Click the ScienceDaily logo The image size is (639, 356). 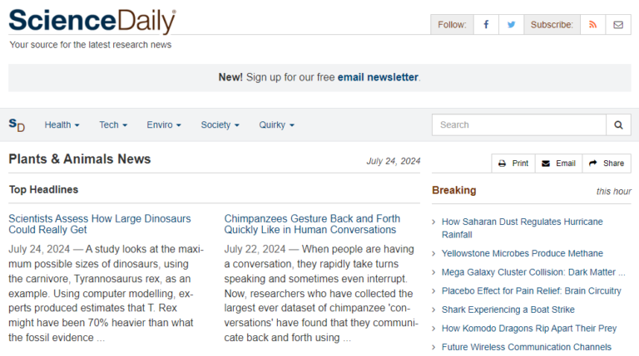coord(92,21)
